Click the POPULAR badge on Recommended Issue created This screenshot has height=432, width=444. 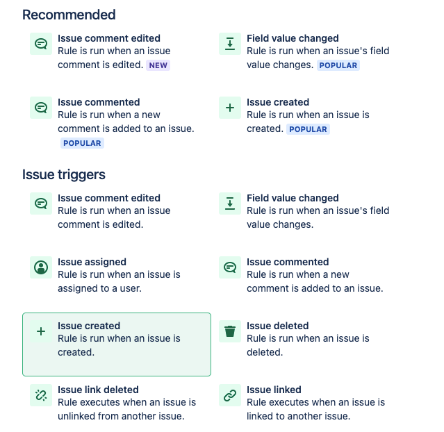click(308, 129)
